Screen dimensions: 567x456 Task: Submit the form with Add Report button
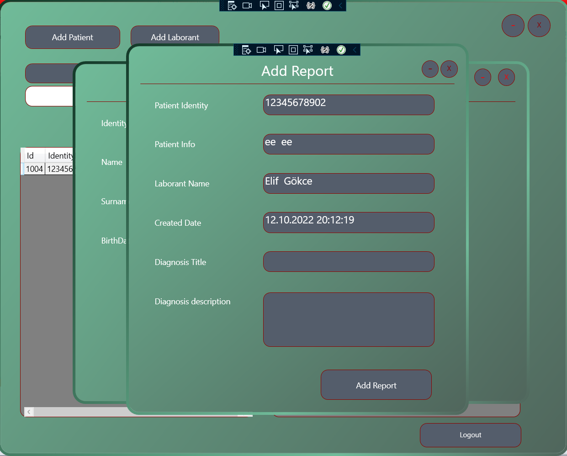click(376, 385)
